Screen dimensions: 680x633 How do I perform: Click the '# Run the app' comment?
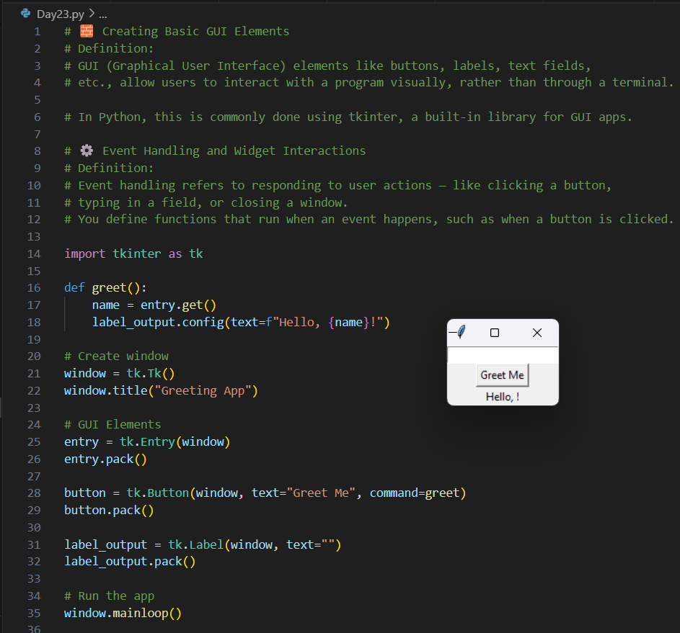pyautogui.click(x=110, y=596)
